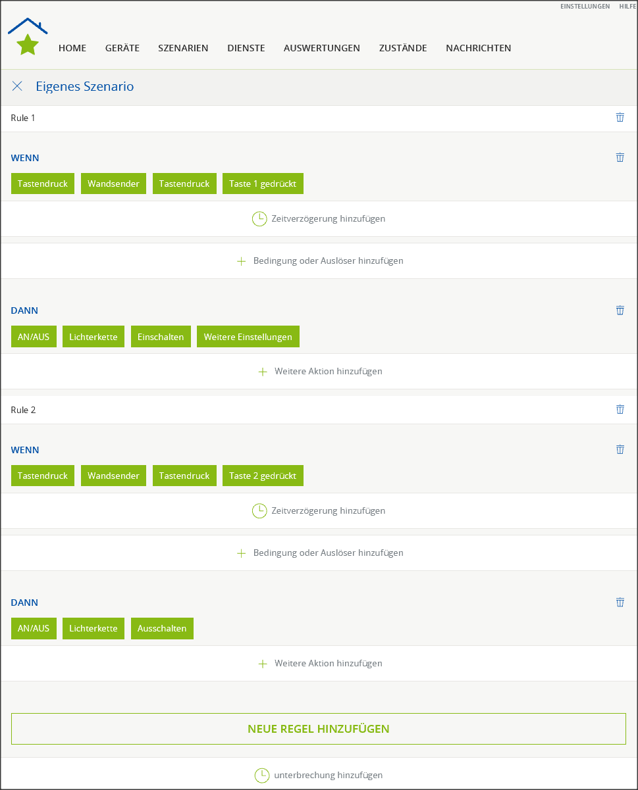
Task: Open the Einstellungen link at top
Action: (x=585, y=6)
